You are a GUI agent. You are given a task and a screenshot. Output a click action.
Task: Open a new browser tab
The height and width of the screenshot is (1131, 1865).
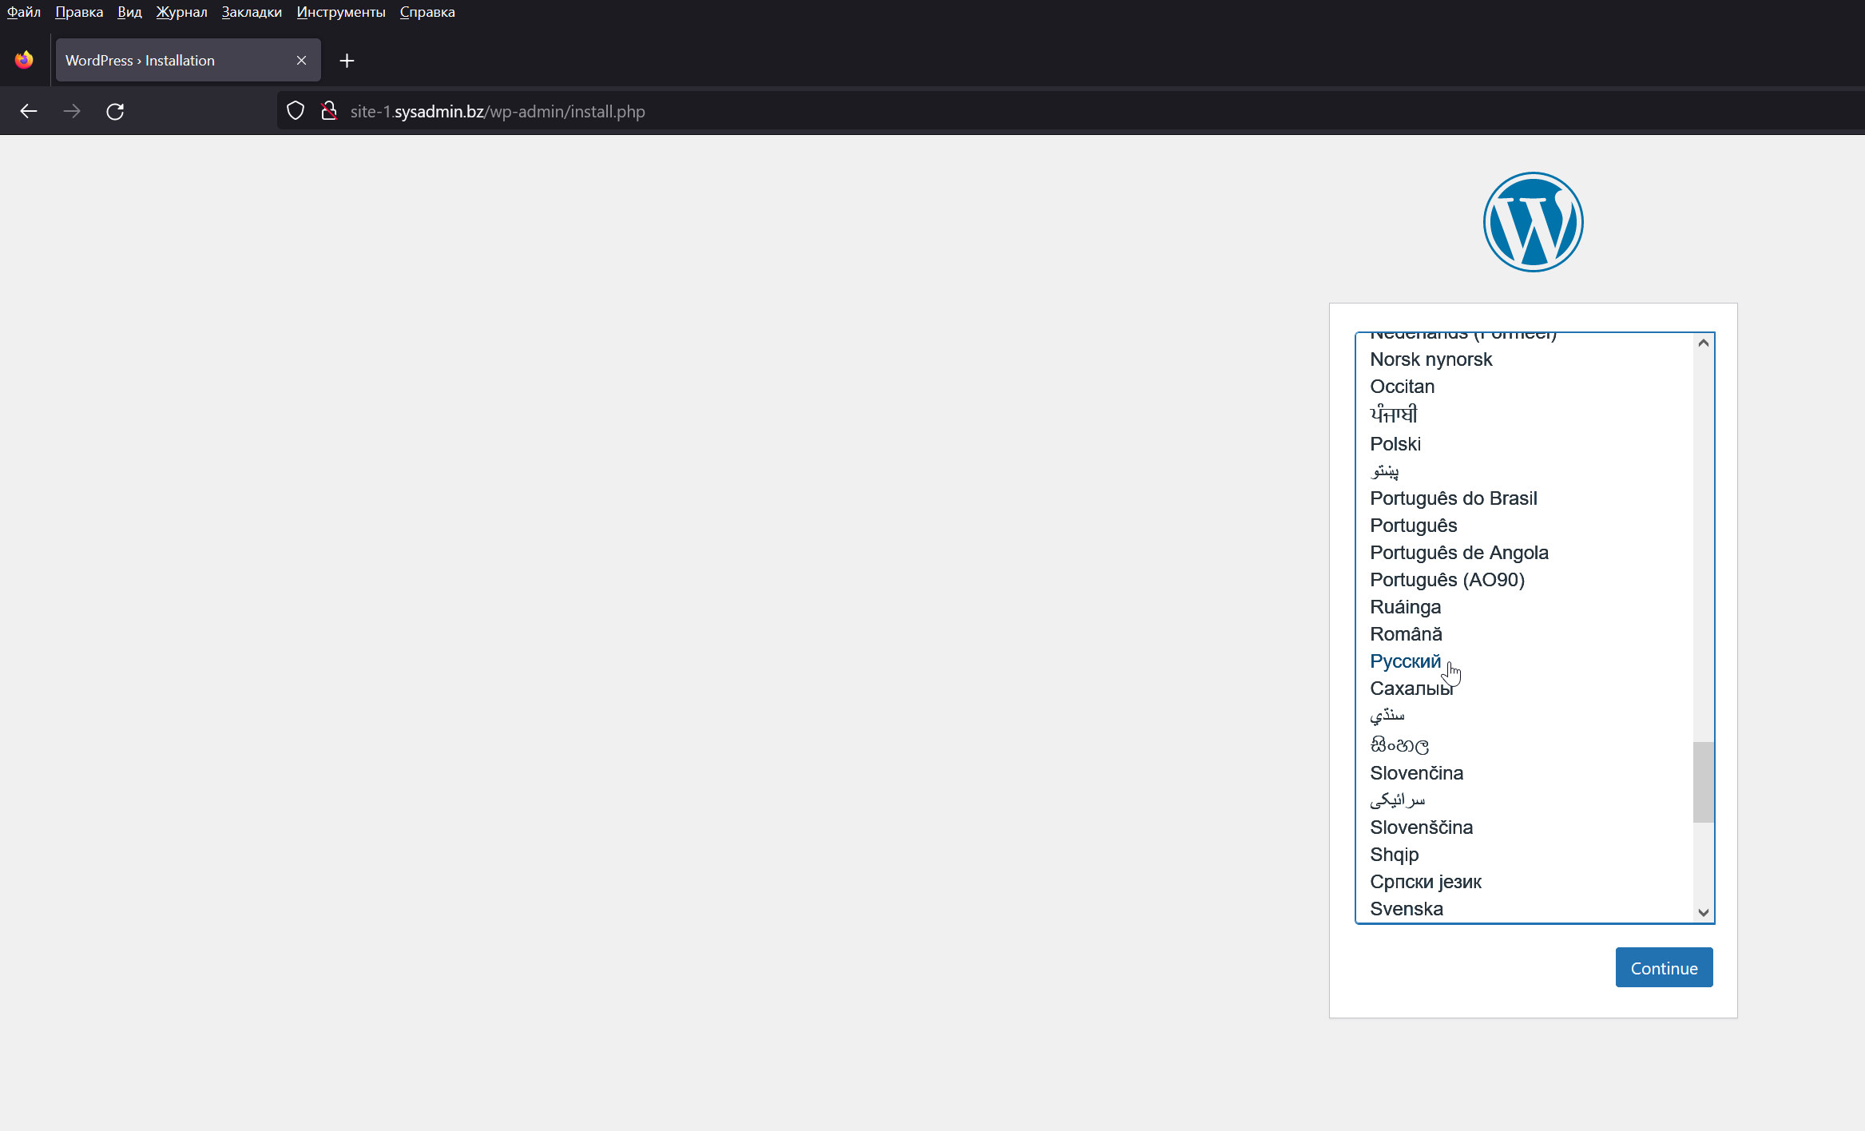[x=347, y=61]
